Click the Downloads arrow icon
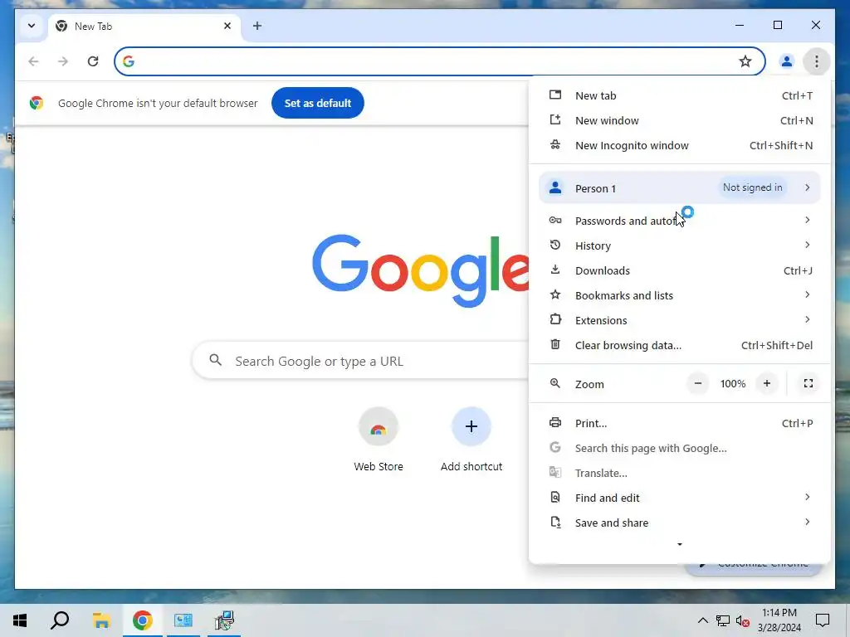850x637 pixels. click(x=555, y=270)
